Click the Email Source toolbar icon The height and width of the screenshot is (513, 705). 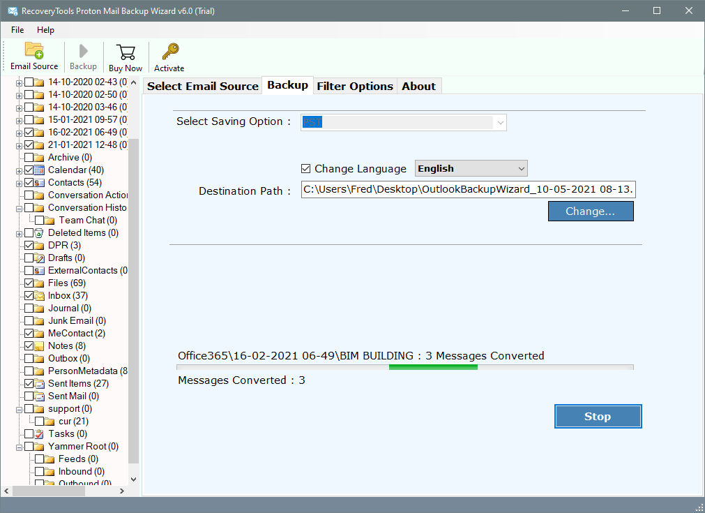pos(34,50)
